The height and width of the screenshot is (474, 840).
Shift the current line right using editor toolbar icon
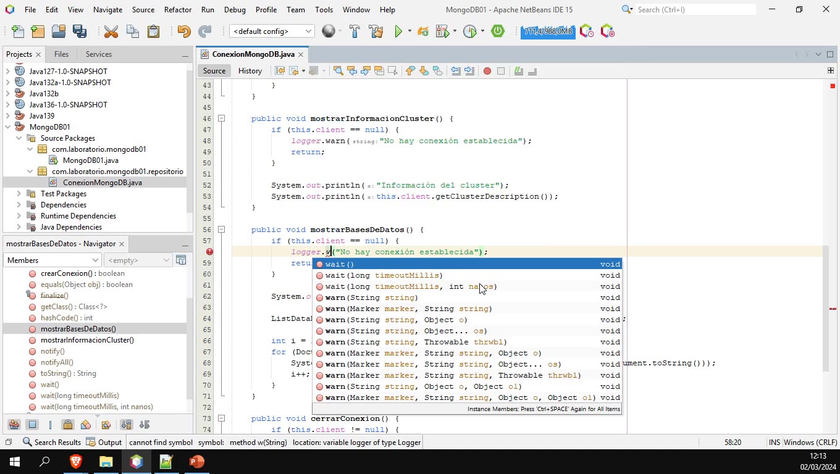pos(469,70)
